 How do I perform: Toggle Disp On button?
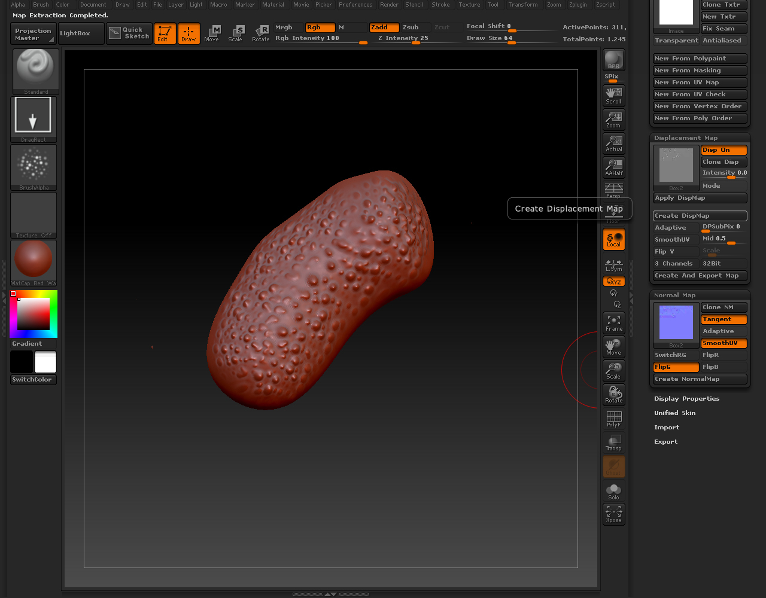tap(724, 150)
